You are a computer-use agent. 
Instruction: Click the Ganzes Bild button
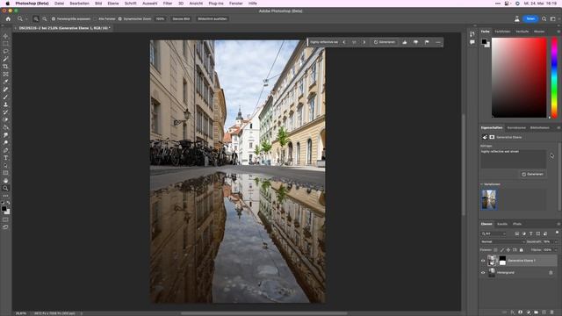[181, 19]
